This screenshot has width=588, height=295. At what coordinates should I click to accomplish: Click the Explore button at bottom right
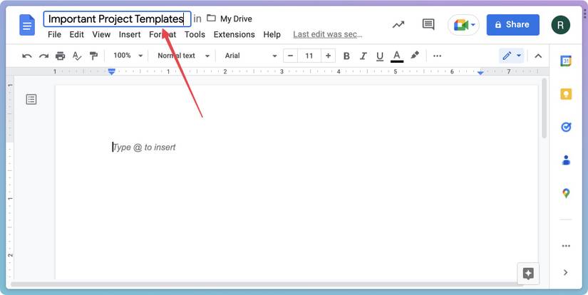point(528,274)
